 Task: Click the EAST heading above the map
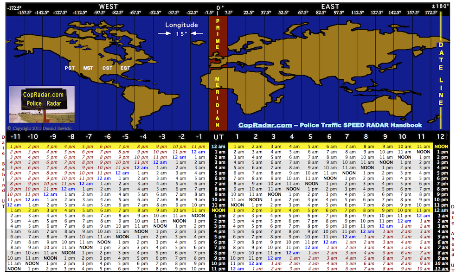coord(330,6)
